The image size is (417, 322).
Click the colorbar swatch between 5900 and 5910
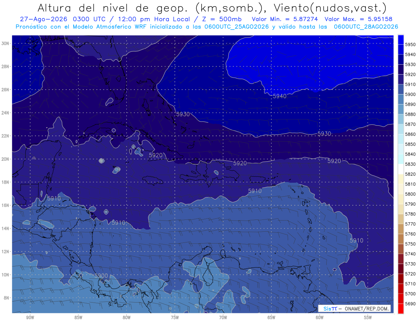click(401, 89)
